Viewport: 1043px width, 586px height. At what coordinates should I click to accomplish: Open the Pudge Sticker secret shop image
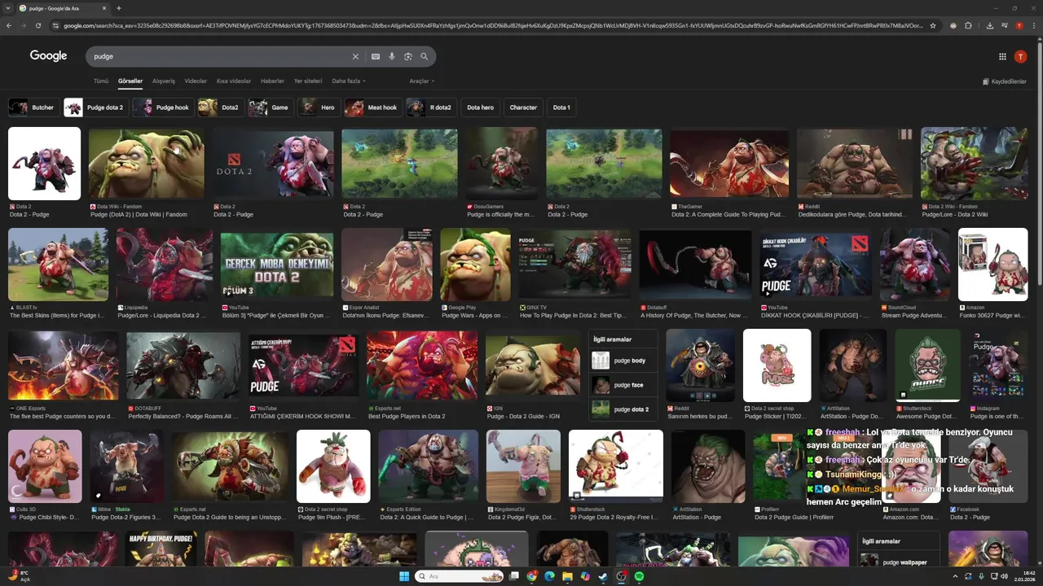(777, 365)
